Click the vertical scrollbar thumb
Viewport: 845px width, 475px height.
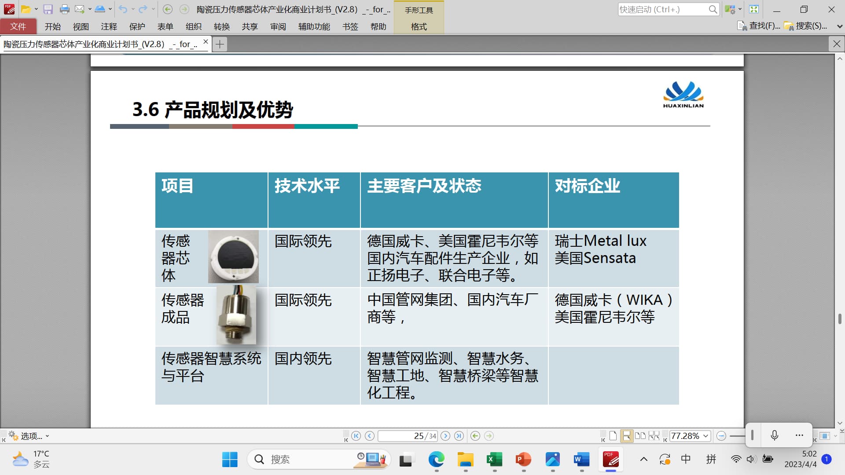click(x=840, y=318)
